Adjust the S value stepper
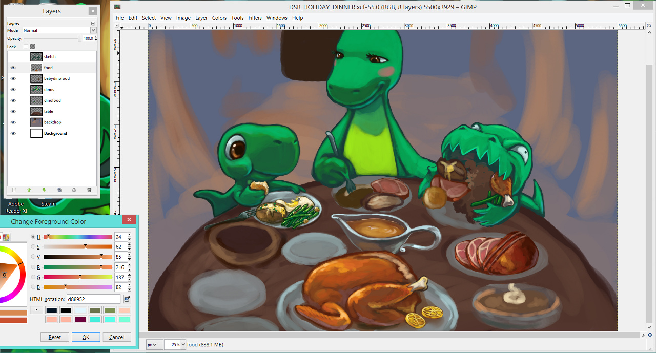Image resolution: width=656 pixels, height=353 pixels. (129, 247)
